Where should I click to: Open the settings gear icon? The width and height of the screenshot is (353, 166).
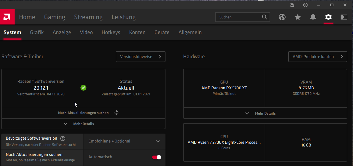[328, 17]
